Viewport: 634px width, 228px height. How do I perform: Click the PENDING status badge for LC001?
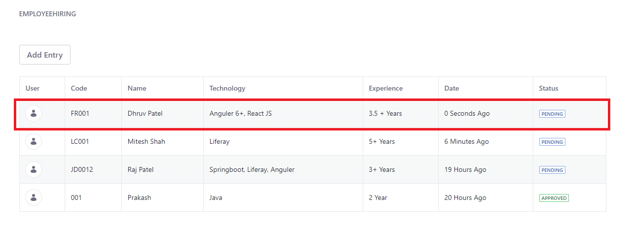click(x=552, y=142)
